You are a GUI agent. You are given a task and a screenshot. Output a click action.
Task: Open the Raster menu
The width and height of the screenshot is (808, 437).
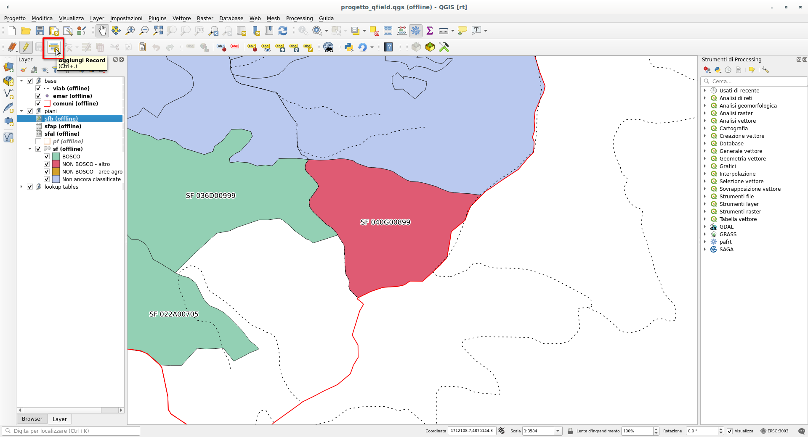click(205, 18)
